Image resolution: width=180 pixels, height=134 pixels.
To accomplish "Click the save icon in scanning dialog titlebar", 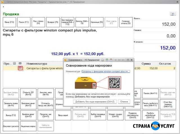I will pos(102,60).
